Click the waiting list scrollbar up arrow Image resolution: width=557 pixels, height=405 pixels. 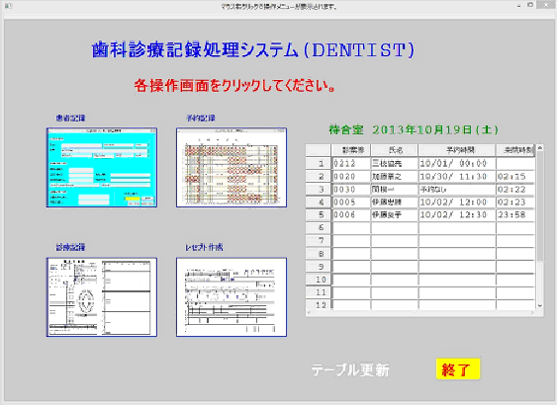[540, 147]
